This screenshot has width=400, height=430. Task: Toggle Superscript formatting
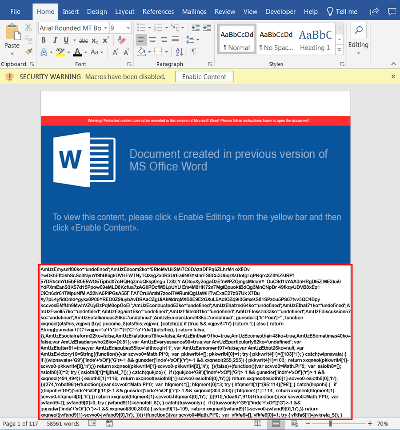pyautogui.click(x=106, y=40)
